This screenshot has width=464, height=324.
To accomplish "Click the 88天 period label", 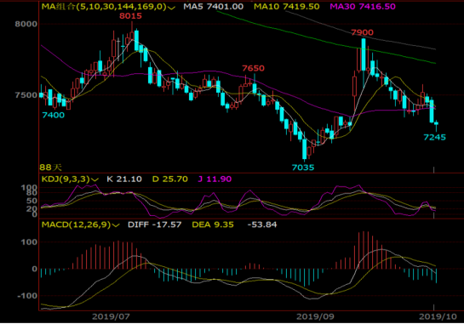I will point(50,168).
